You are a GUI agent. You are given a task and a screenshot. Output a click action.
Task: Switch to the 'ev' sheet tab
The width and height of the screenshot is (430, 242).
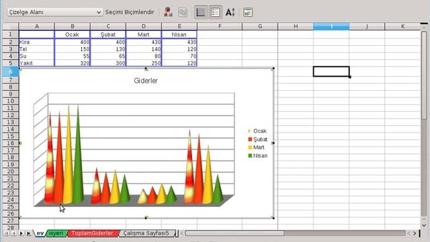40,233
